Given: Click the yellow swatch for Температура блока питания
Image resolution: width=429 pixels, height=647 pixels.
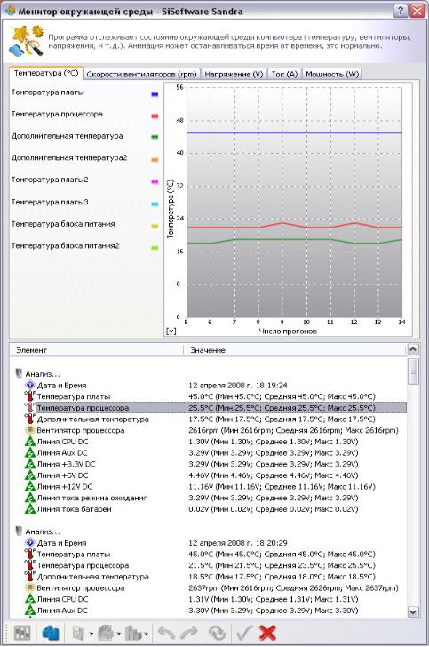Looking at the screenshot, I should coord(155,226).
